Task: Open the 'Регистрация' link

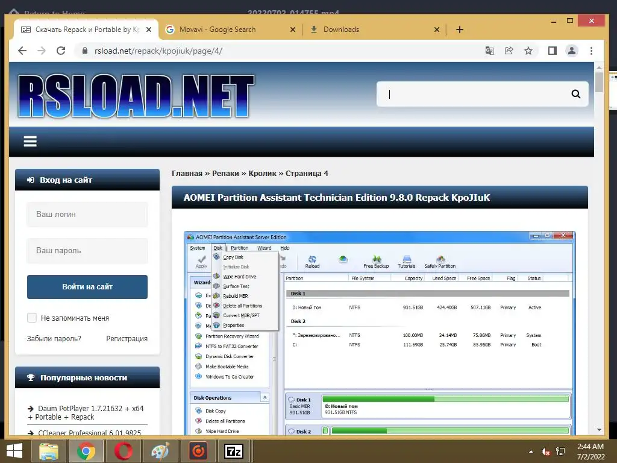Action: point(127,339)
